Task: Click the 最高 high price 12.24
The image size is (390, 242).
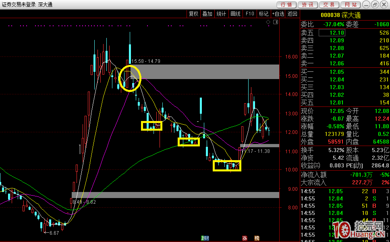Action: click(382, 119)
